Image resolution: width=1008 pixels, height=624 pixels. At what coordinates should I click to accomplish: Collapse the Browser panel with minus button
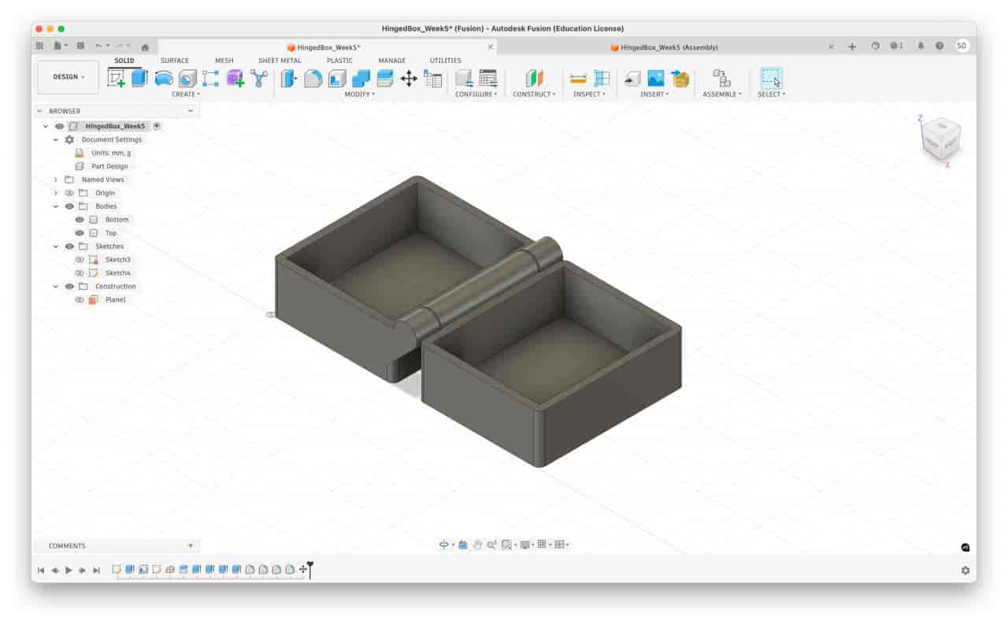pyautogui.click(x=191, y=111)
